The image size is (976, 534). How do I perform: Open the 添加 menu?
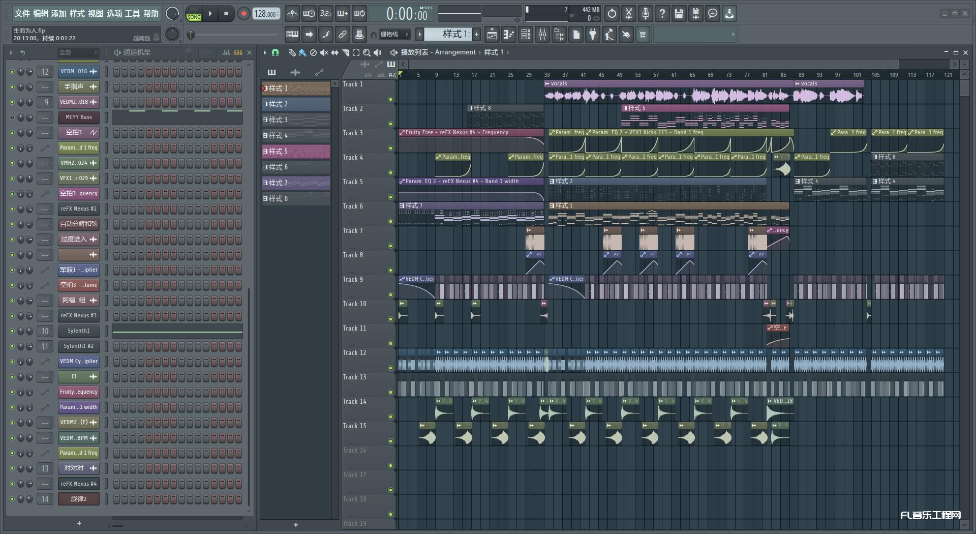coord(59,14)
